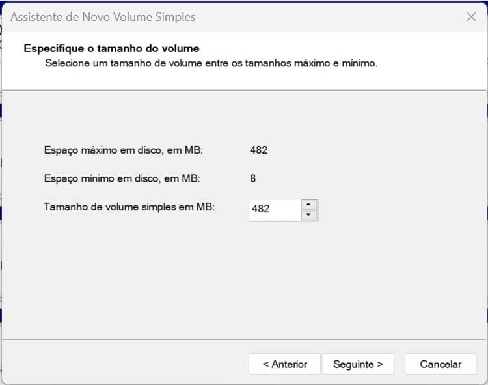Select the maximum disk space value 482
Viewport: 488px width, 385px height.
(x=258, y=150)
